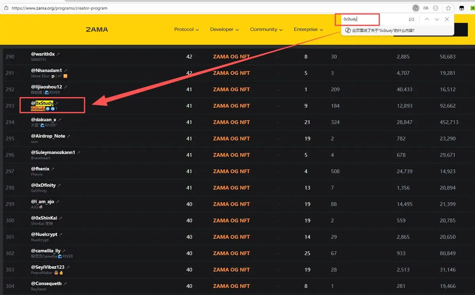The width and height of the screenshot is (475, 295).
Task: Click the find results count 2/2
Action: 411,19
